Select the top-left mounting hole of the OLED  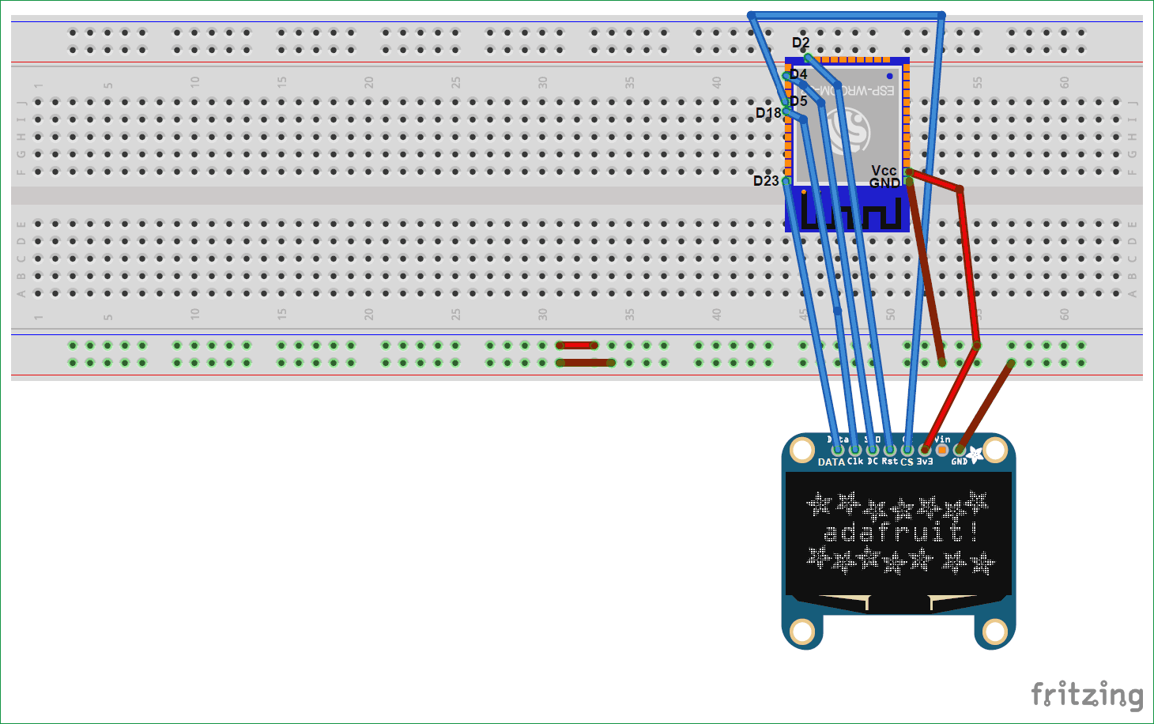[x=801, y=451]
